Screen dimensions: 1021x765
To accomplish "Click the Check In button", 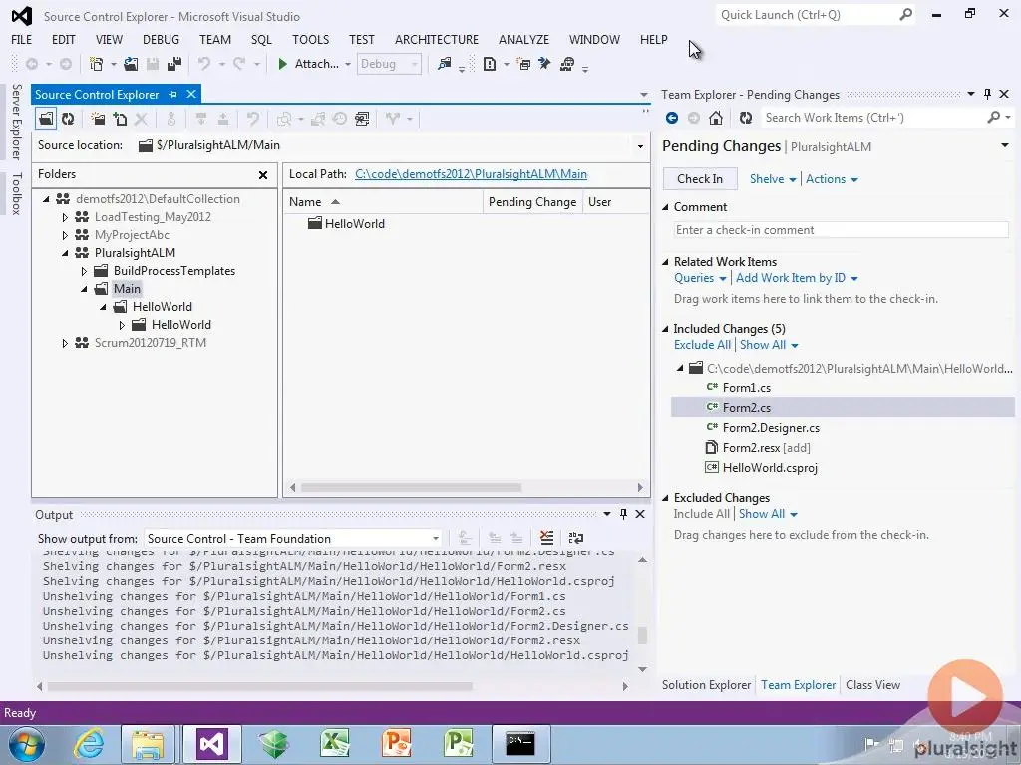I will click(700, 179).
